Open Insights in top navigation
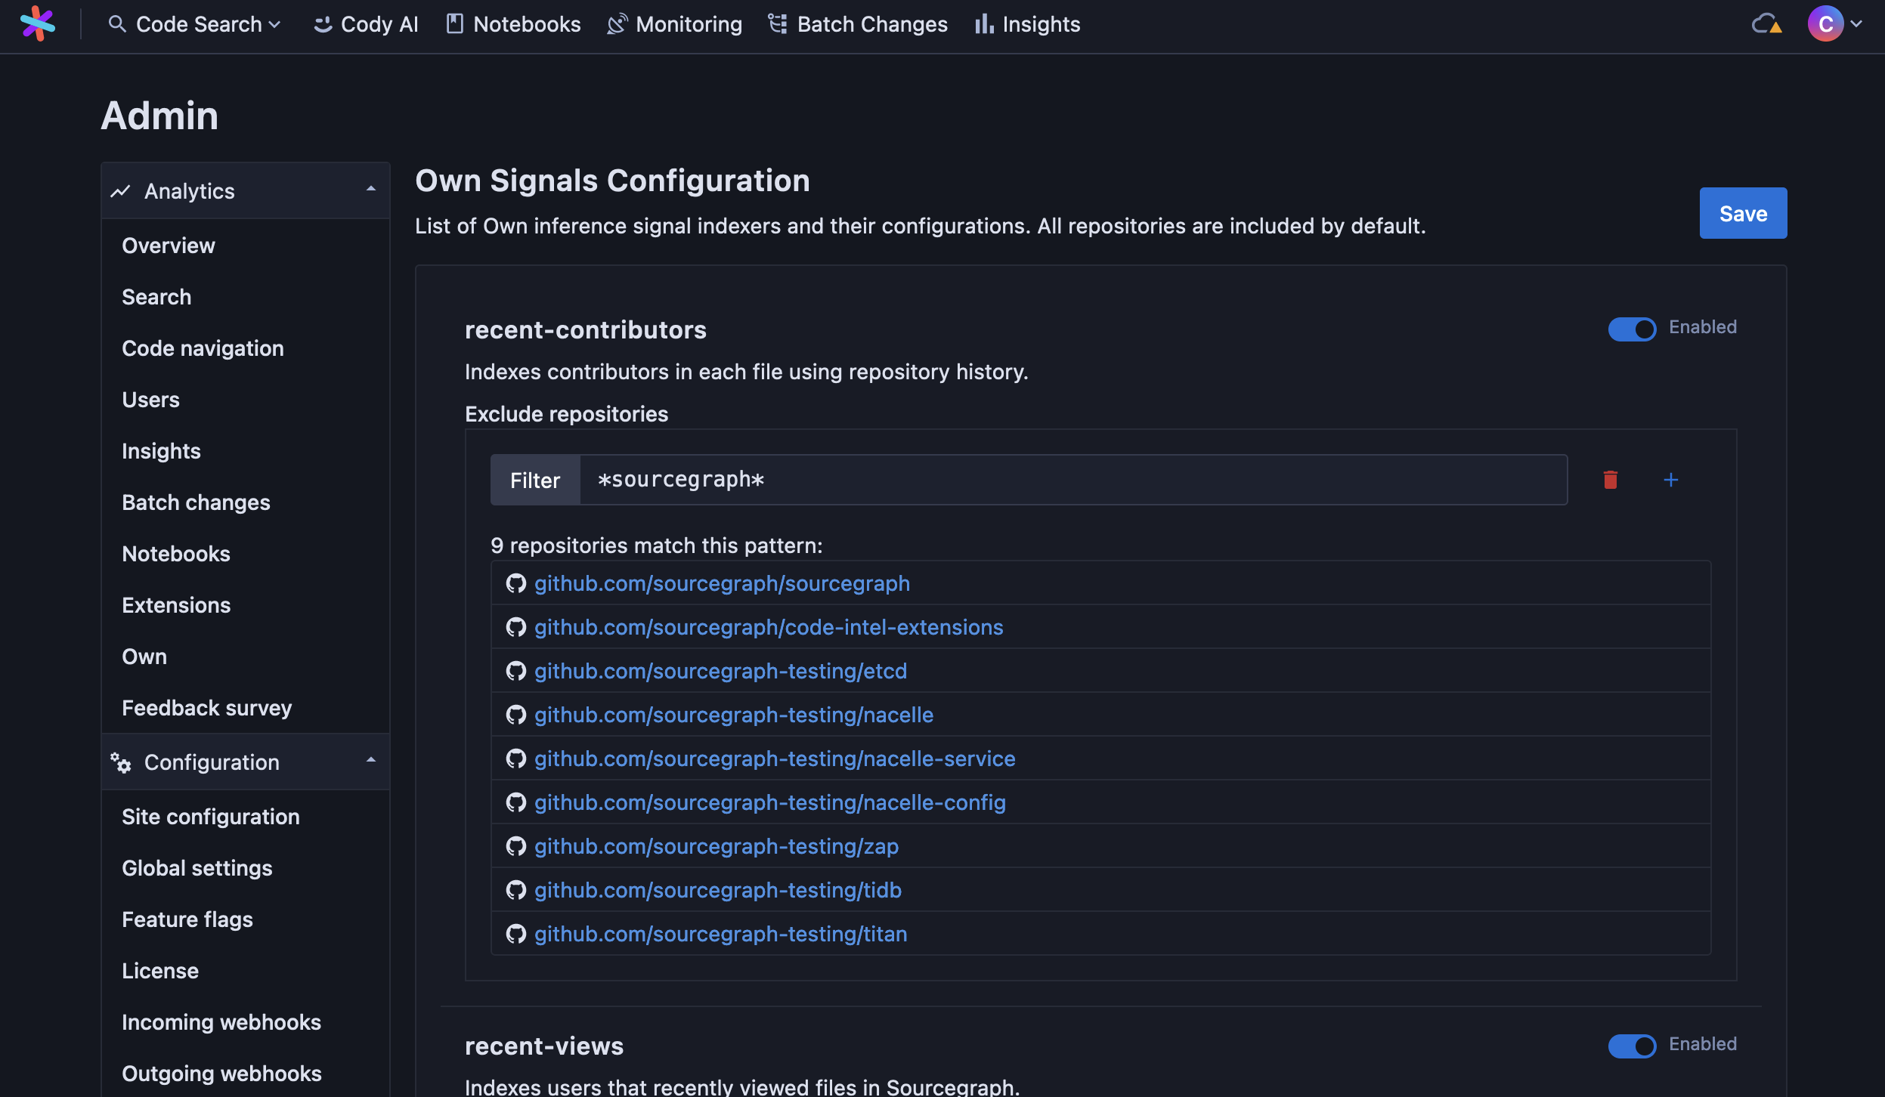This screenshot has height=1097, width=1885. pyautogui.click(x=1028, y=24)
